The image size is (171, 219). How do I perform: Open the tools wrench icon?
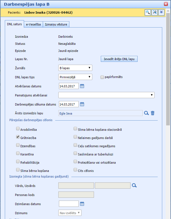point(155,12)
